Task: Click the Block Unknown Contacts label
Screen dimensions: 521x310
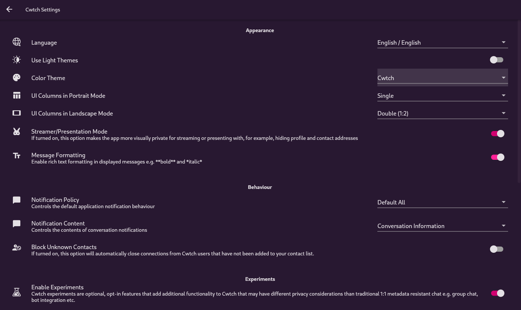Action: (64, 247)
